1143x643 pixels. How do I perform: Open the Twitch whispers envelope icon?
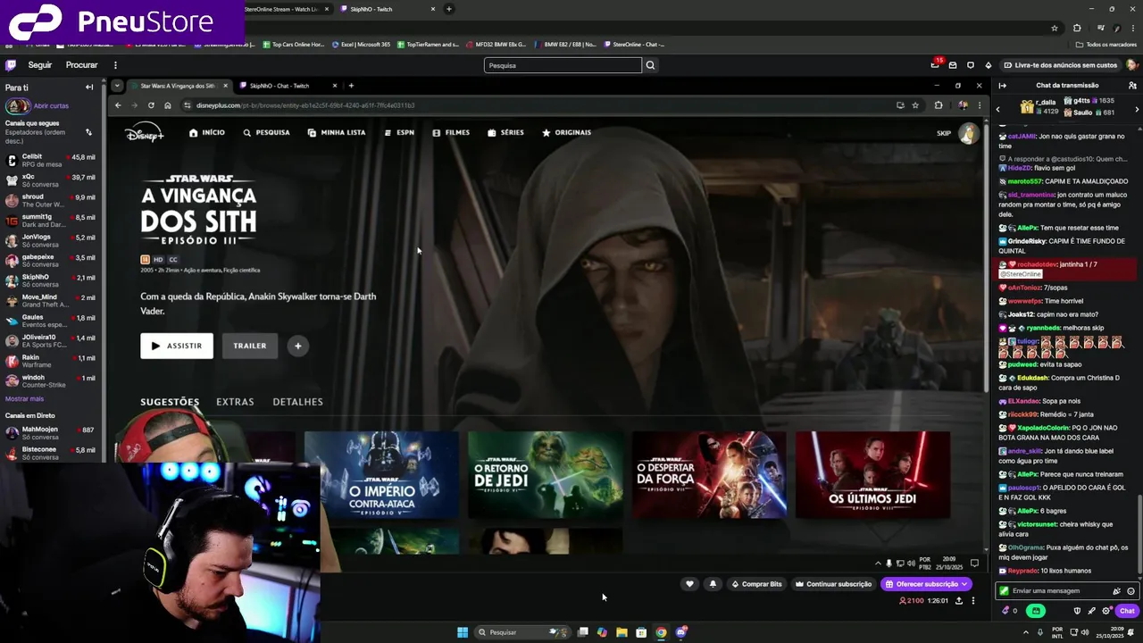[x=953, y=65]
